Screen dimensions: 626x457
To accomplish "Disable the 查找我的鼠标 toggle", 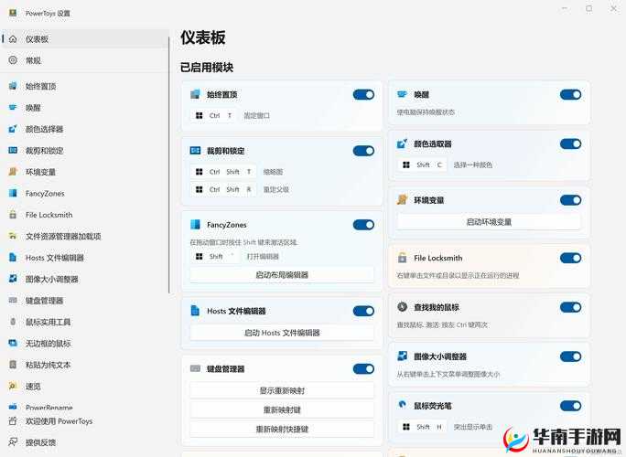I will [570, 307].
